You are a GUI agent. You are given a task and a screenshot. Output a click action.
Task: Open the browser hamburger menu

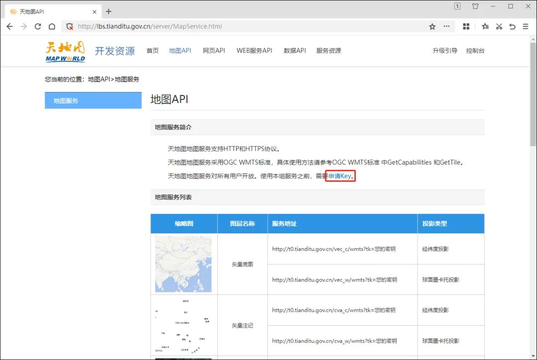(x=526, y=26)
